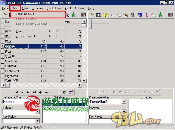The width and height of the screenshot is (175, 130).
Task: Go to first record in left navigator
Action: (x=16, y=92)
